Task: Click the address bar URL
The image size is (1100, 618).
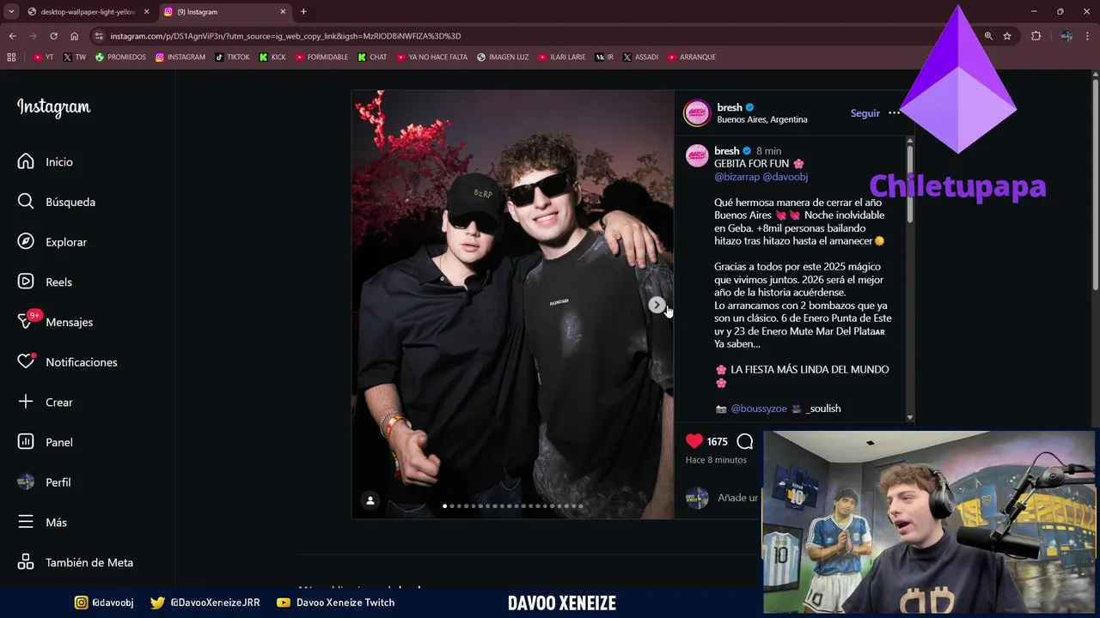Action: tap(285, 36)
